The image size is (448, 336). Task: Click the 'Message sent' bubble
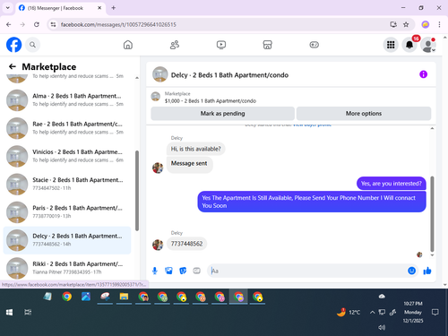click(189, 164)
